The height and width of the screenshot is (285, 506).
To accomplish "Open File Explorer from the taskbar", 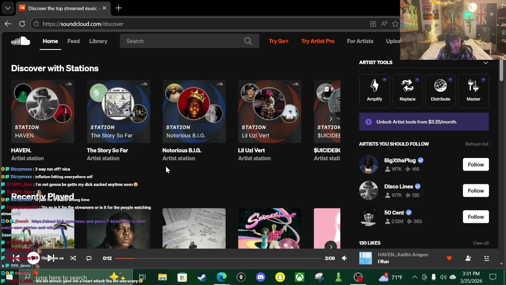I will pos(162,277).
